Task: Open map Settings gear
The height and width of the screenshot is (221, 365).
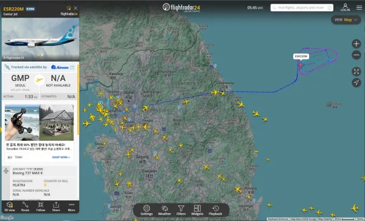Action: [147, 210]
